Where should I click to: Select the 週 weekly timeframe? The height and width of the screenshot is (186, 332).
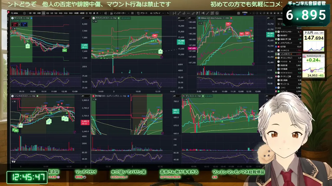[x=94, y=13]
